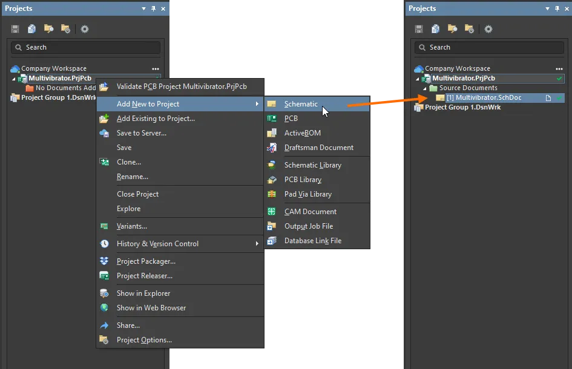The width and height of the screenshot is (572, 369).
Task: Select Project Group 1.DsnWrk in right panel
Action: tap(462, 107)
